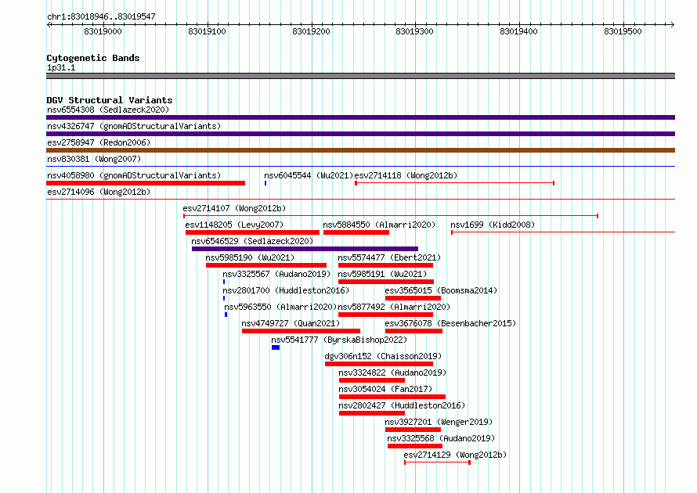Viewport: 697px width, 493px height.
Task: Open esv1148205 (Levy2007) variant
Action: tap(234, 225)
